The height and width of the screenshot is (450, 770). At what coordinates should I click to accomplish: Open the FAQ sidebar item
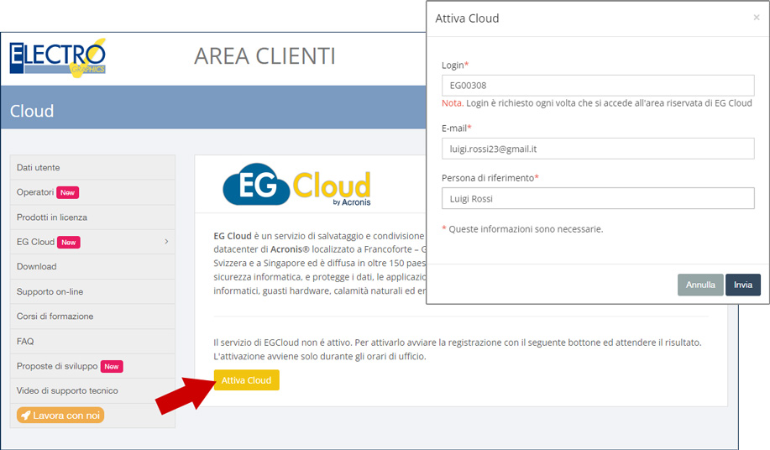[92, 341]
